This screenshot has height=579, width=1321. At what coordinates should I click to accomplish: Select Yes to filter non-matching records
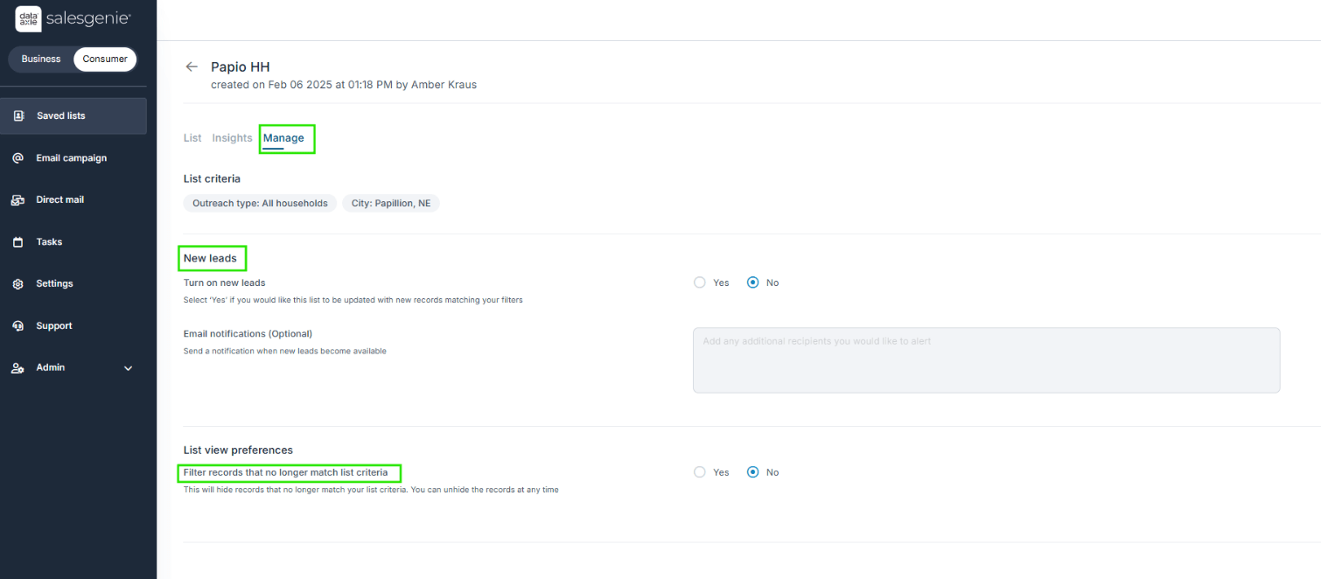700,472
